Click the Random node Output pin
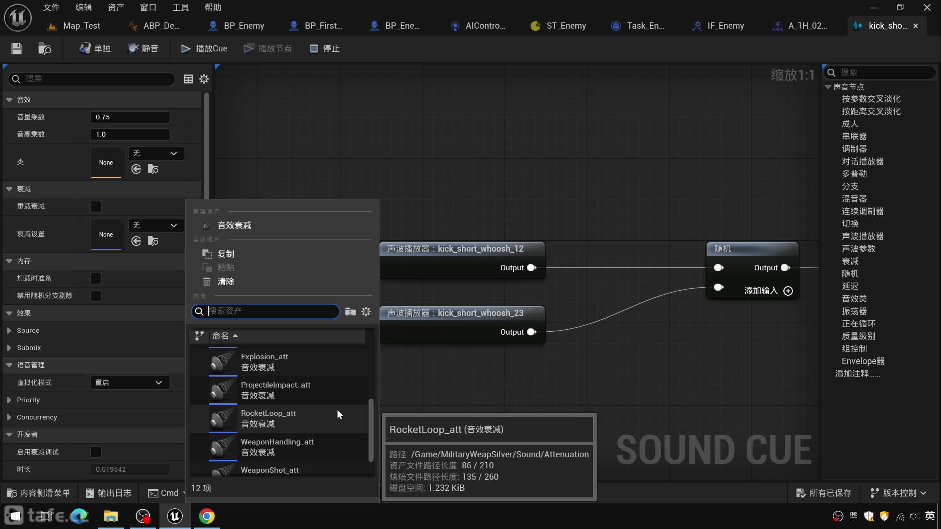941x529 pixels. coord(785,268)
